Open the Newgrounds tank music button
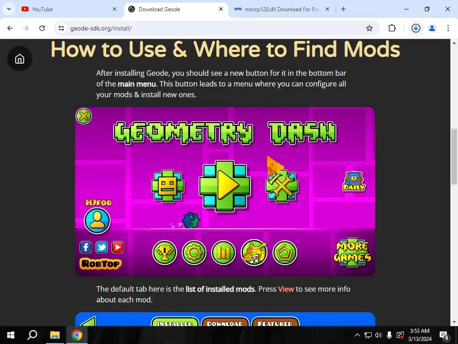Image resolution: width=458 pixels, height=344 pixels. pos(254,253)
